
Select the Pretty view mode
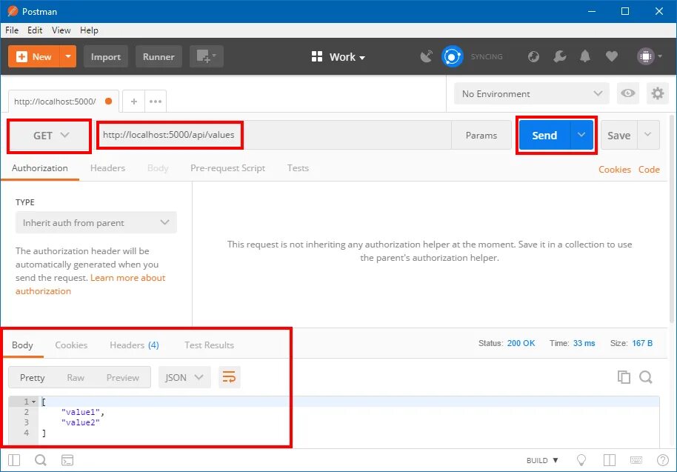pyautogui.click(x=33, y=377)
